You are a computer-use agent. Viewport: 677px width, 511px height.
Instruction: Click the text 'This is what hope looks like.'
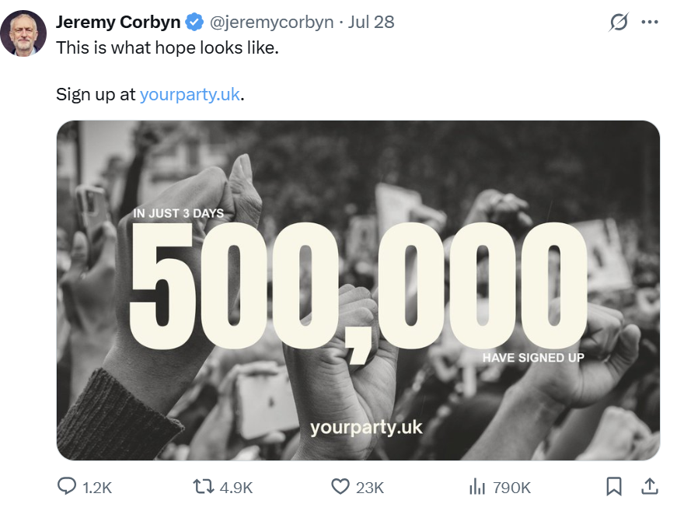tap(168, 48)
